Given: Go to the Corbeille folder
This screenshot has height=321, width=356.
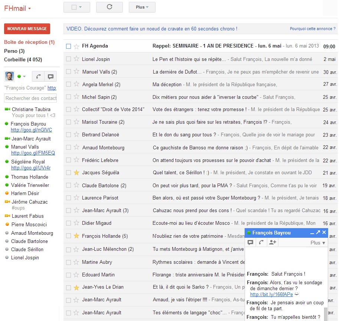Looking at the screenshot, I should 23,59.
